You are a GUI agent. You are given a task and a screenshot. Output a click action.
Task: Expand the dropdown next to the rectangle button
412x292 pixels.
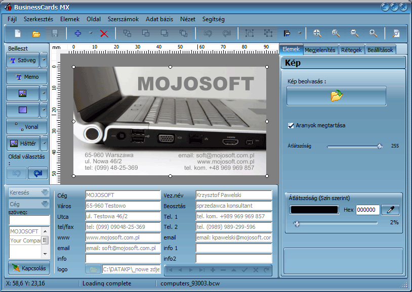44,110
